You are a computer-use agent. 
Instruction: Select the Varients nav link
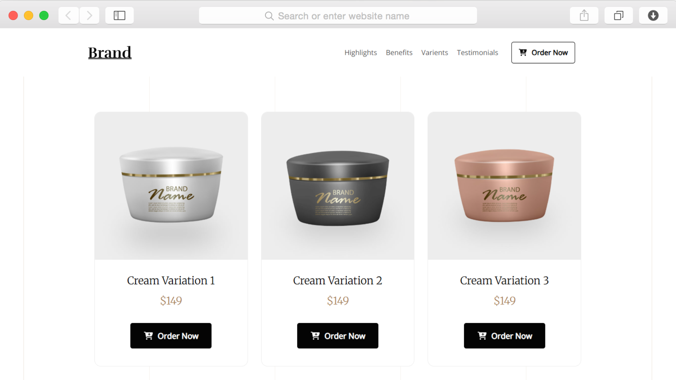click(434, 52)
